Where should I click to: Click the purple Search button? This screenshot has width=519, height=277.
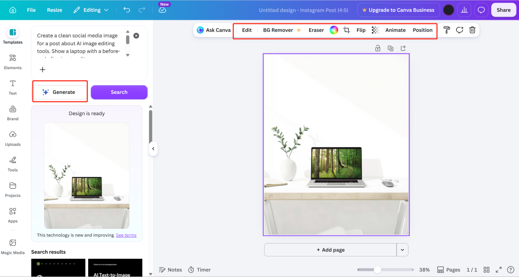pyautogui.click(x=119, y=92)
